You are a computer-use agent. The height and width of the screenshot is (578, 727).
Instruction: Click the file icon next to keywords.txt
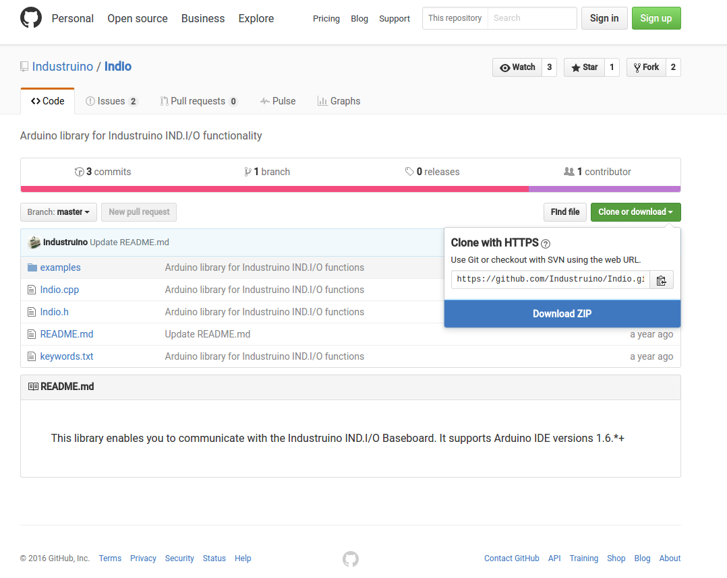(x=32, y=356)
